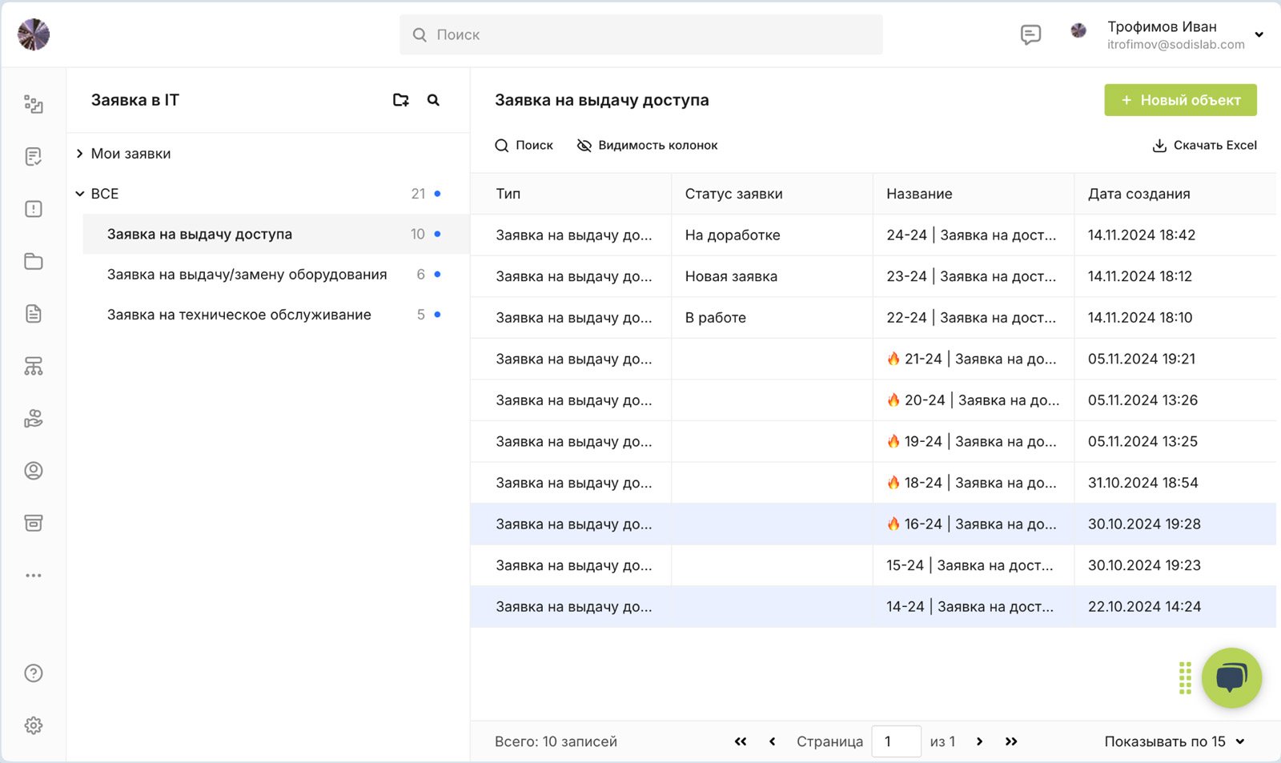This screenshot has width=1281, height=763.
Task: Open the processes diagram sidebar icon
Action: point(34,104)
